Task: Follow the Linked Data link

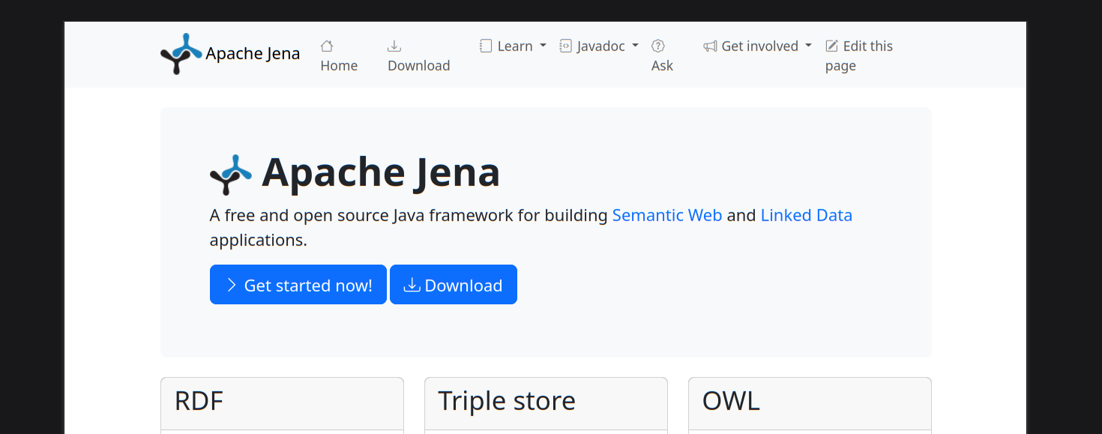Action: coord(807,215)
